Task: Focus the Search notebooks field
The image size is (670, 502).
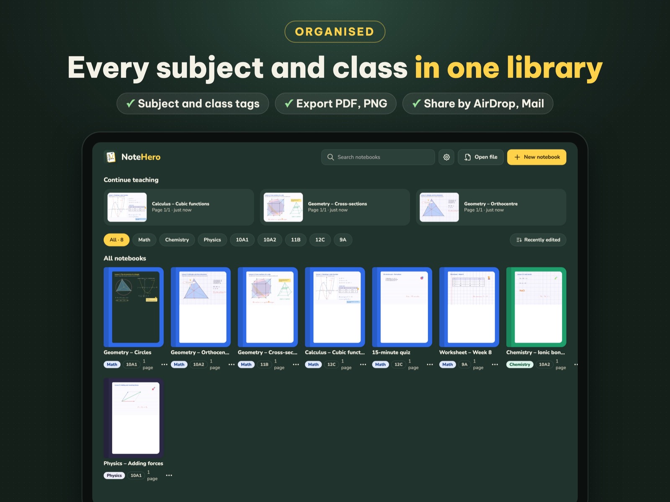Action: (378, 157)
